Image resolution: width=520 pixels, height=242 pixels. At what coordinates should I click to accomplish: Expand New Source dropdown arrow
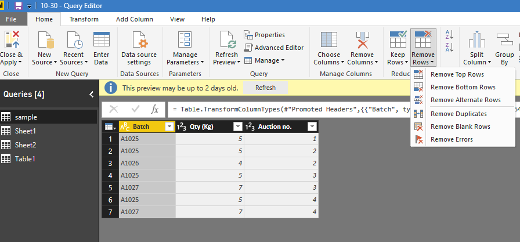coord(55,63)
